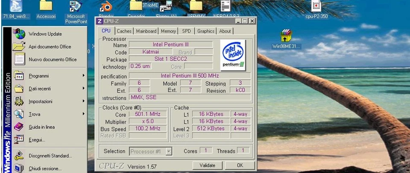Expand the Trova submenu arrow
The width and height of the screenshot is (410, 173).
click(84, 114)
